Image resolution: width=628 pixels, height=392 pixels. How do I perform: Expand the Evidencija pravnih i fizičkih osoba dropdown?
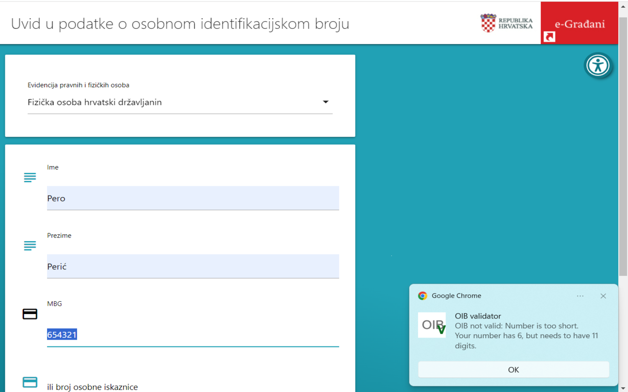tap(180, 102)
